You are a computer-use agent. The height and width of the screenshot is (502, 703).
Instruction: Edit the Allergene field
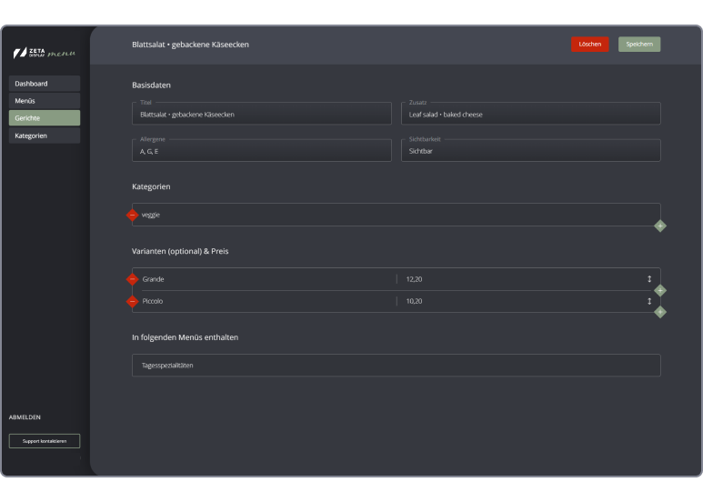tap(262, 151)
